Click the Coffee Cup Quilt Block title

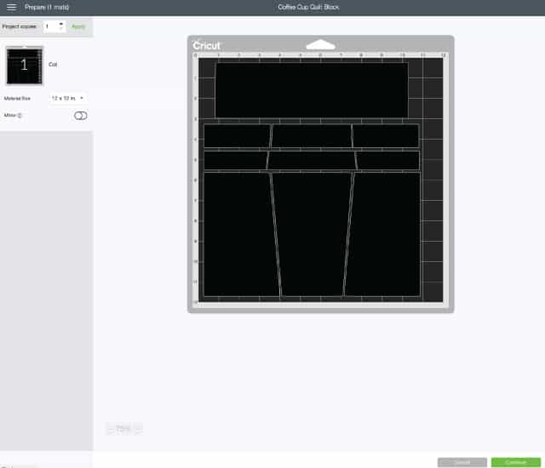[x=308, y=7]
